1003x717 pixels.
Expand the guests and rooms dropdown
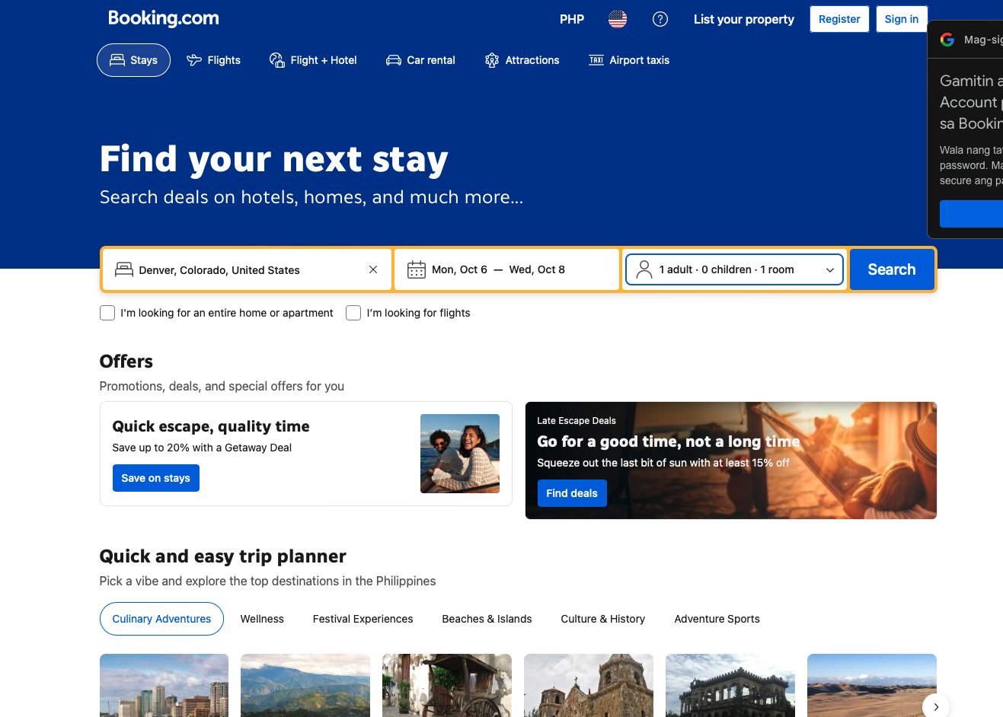735,269
